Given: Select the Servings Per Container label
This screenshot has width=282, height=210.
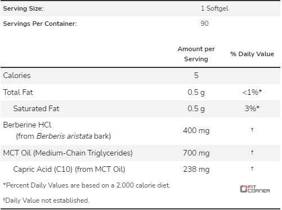Looking at the screenshot, I should pyautogui.click(x=40, y=24).
